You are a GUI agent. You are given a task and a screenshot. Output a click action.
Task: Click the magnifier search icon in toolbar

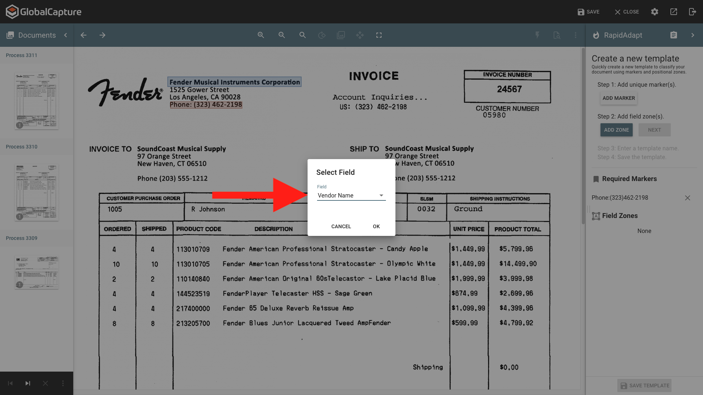pos(302,35)
